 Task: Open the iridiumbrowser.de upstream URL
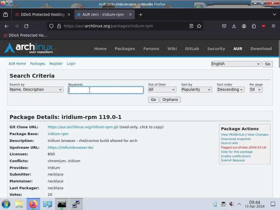click(71, 147)
